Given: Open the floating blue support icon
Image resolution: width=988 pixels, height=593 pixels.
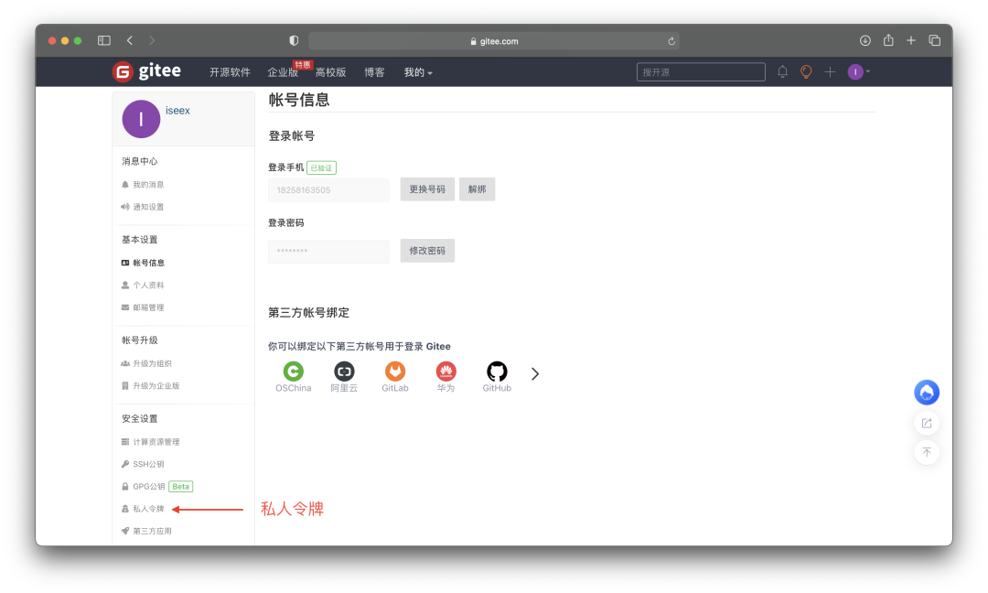Looking at the screenshot, I should (926, 392).
